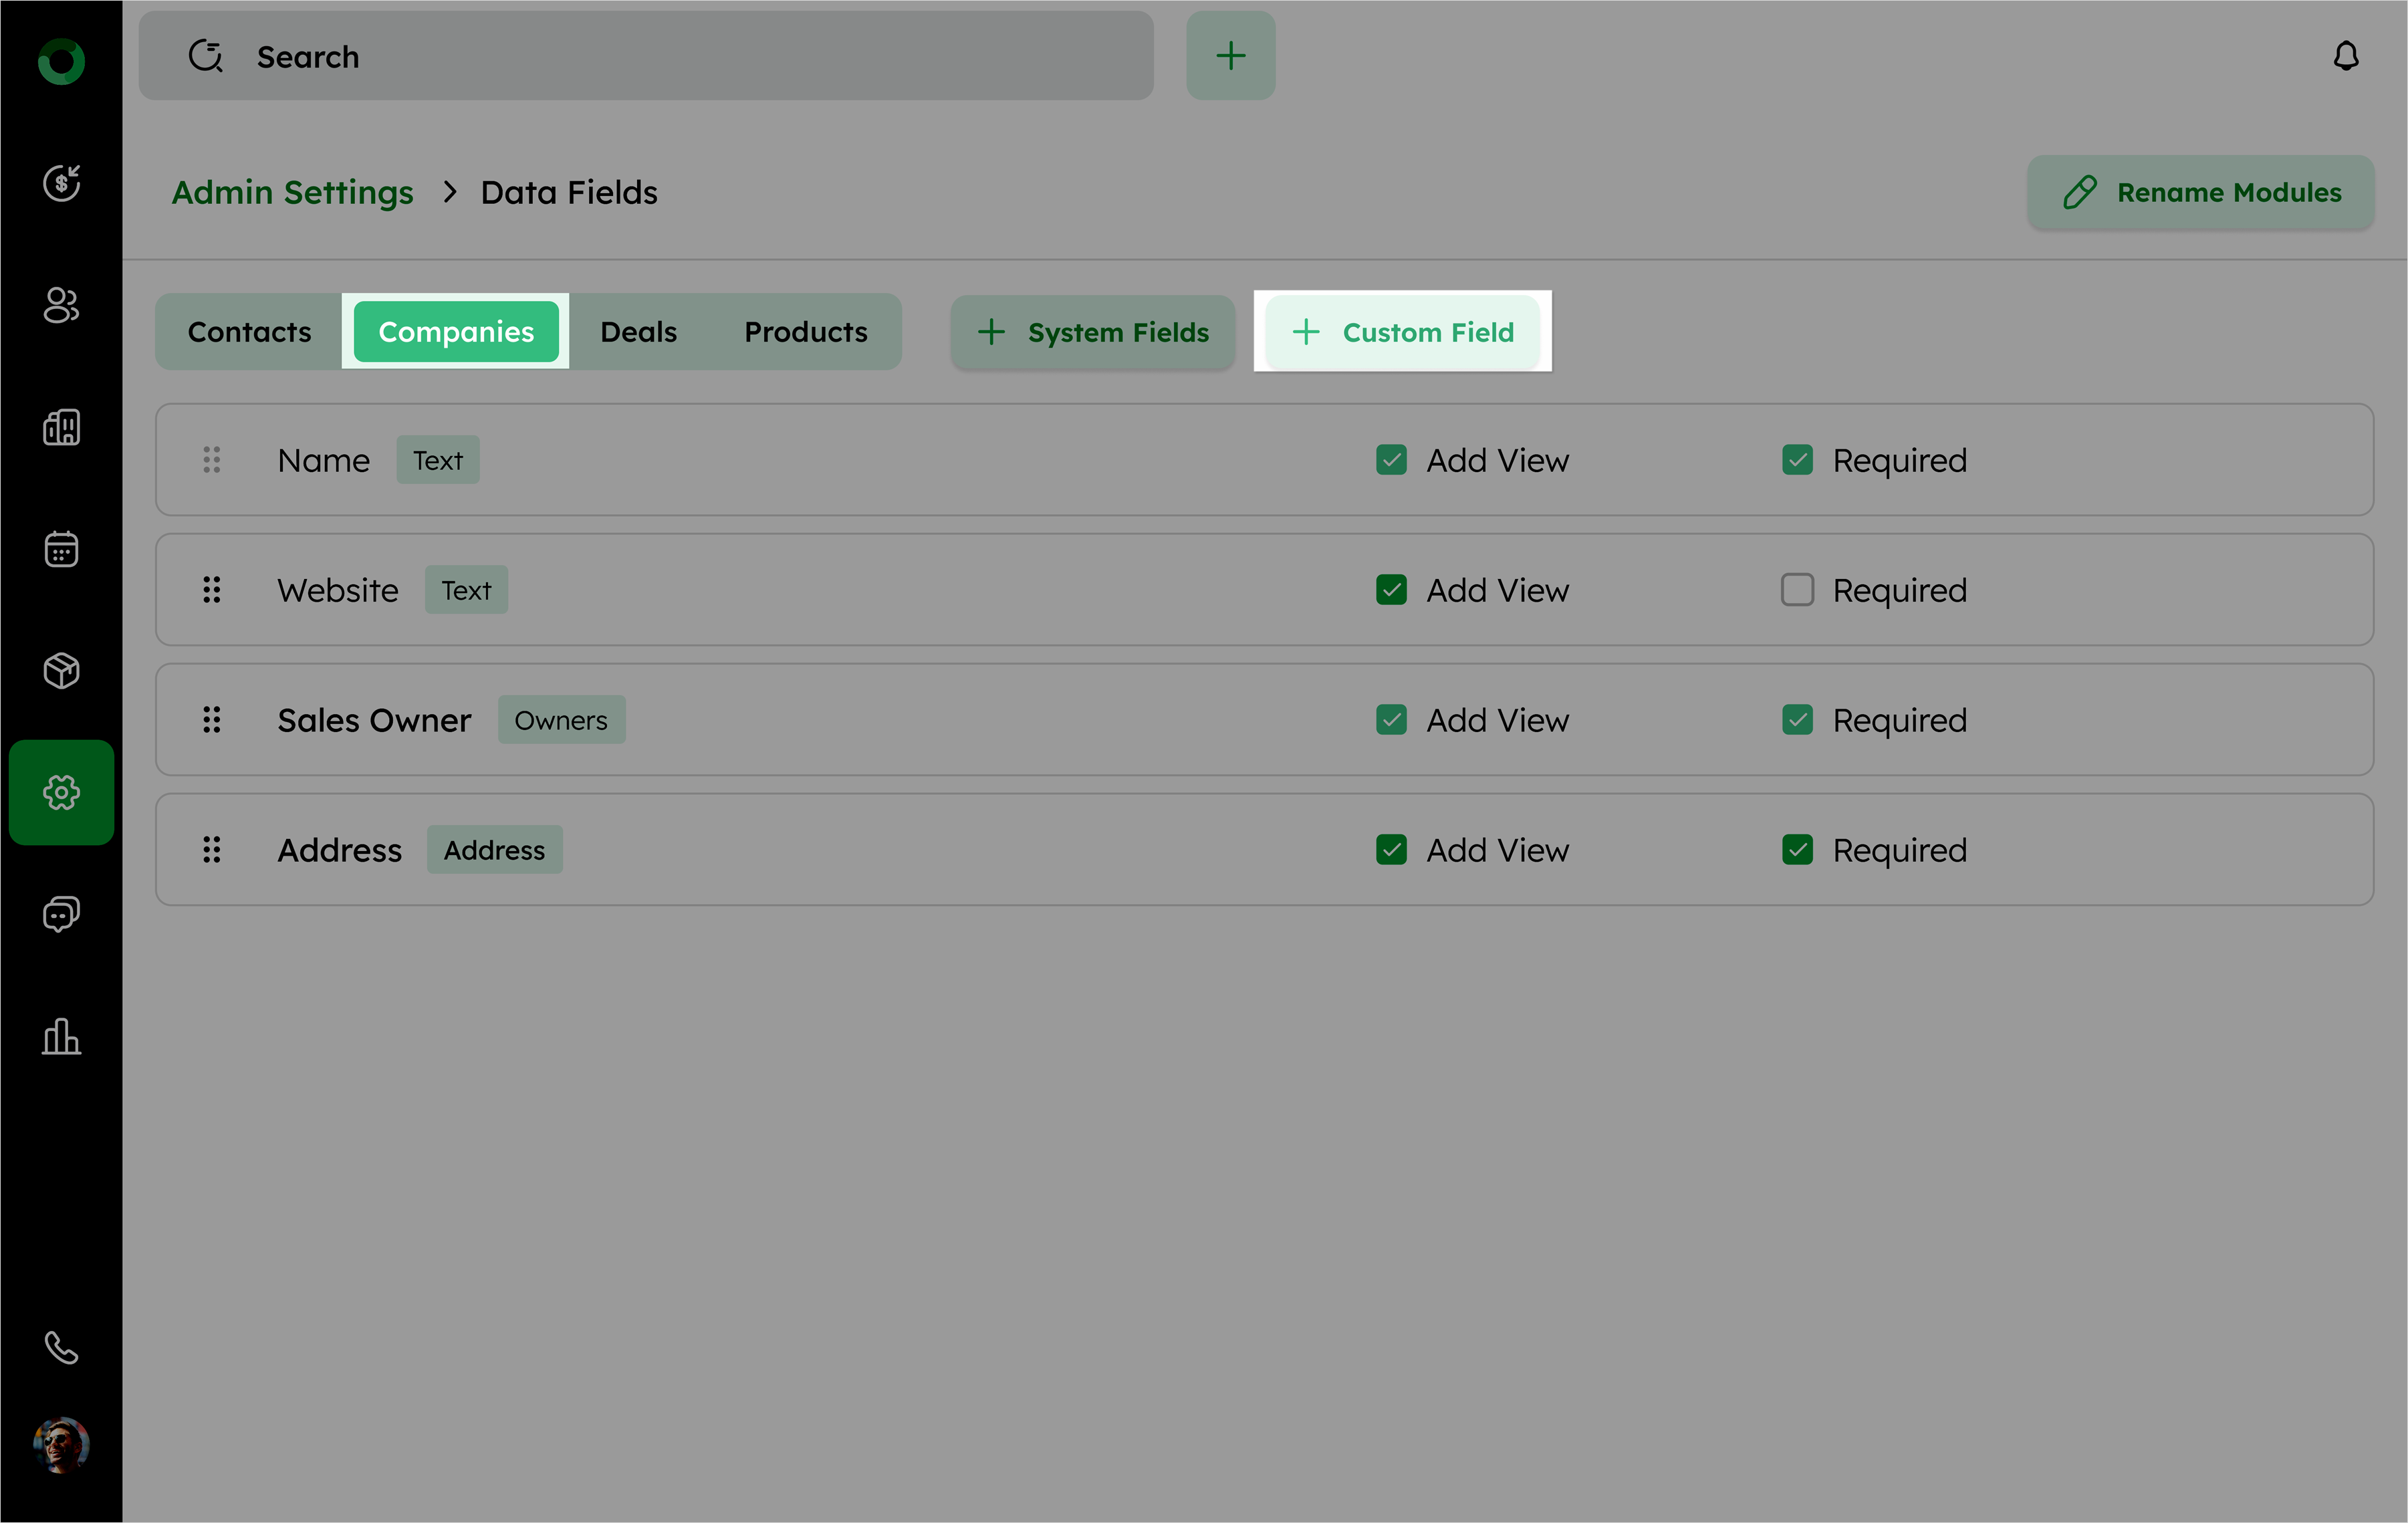Click the notification bell icon

[2345, 56]
